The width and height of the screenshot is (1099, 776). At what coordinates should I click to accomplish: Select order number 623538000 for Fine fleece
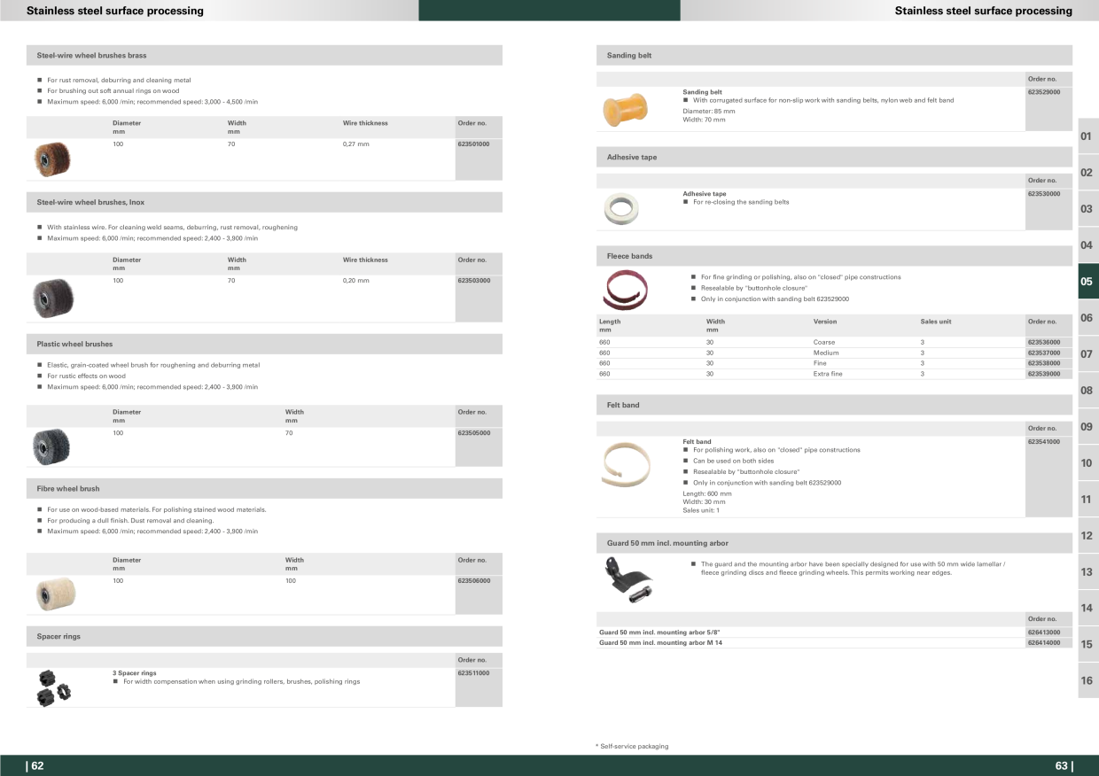pyautogui.click(x=1044, y=363)
